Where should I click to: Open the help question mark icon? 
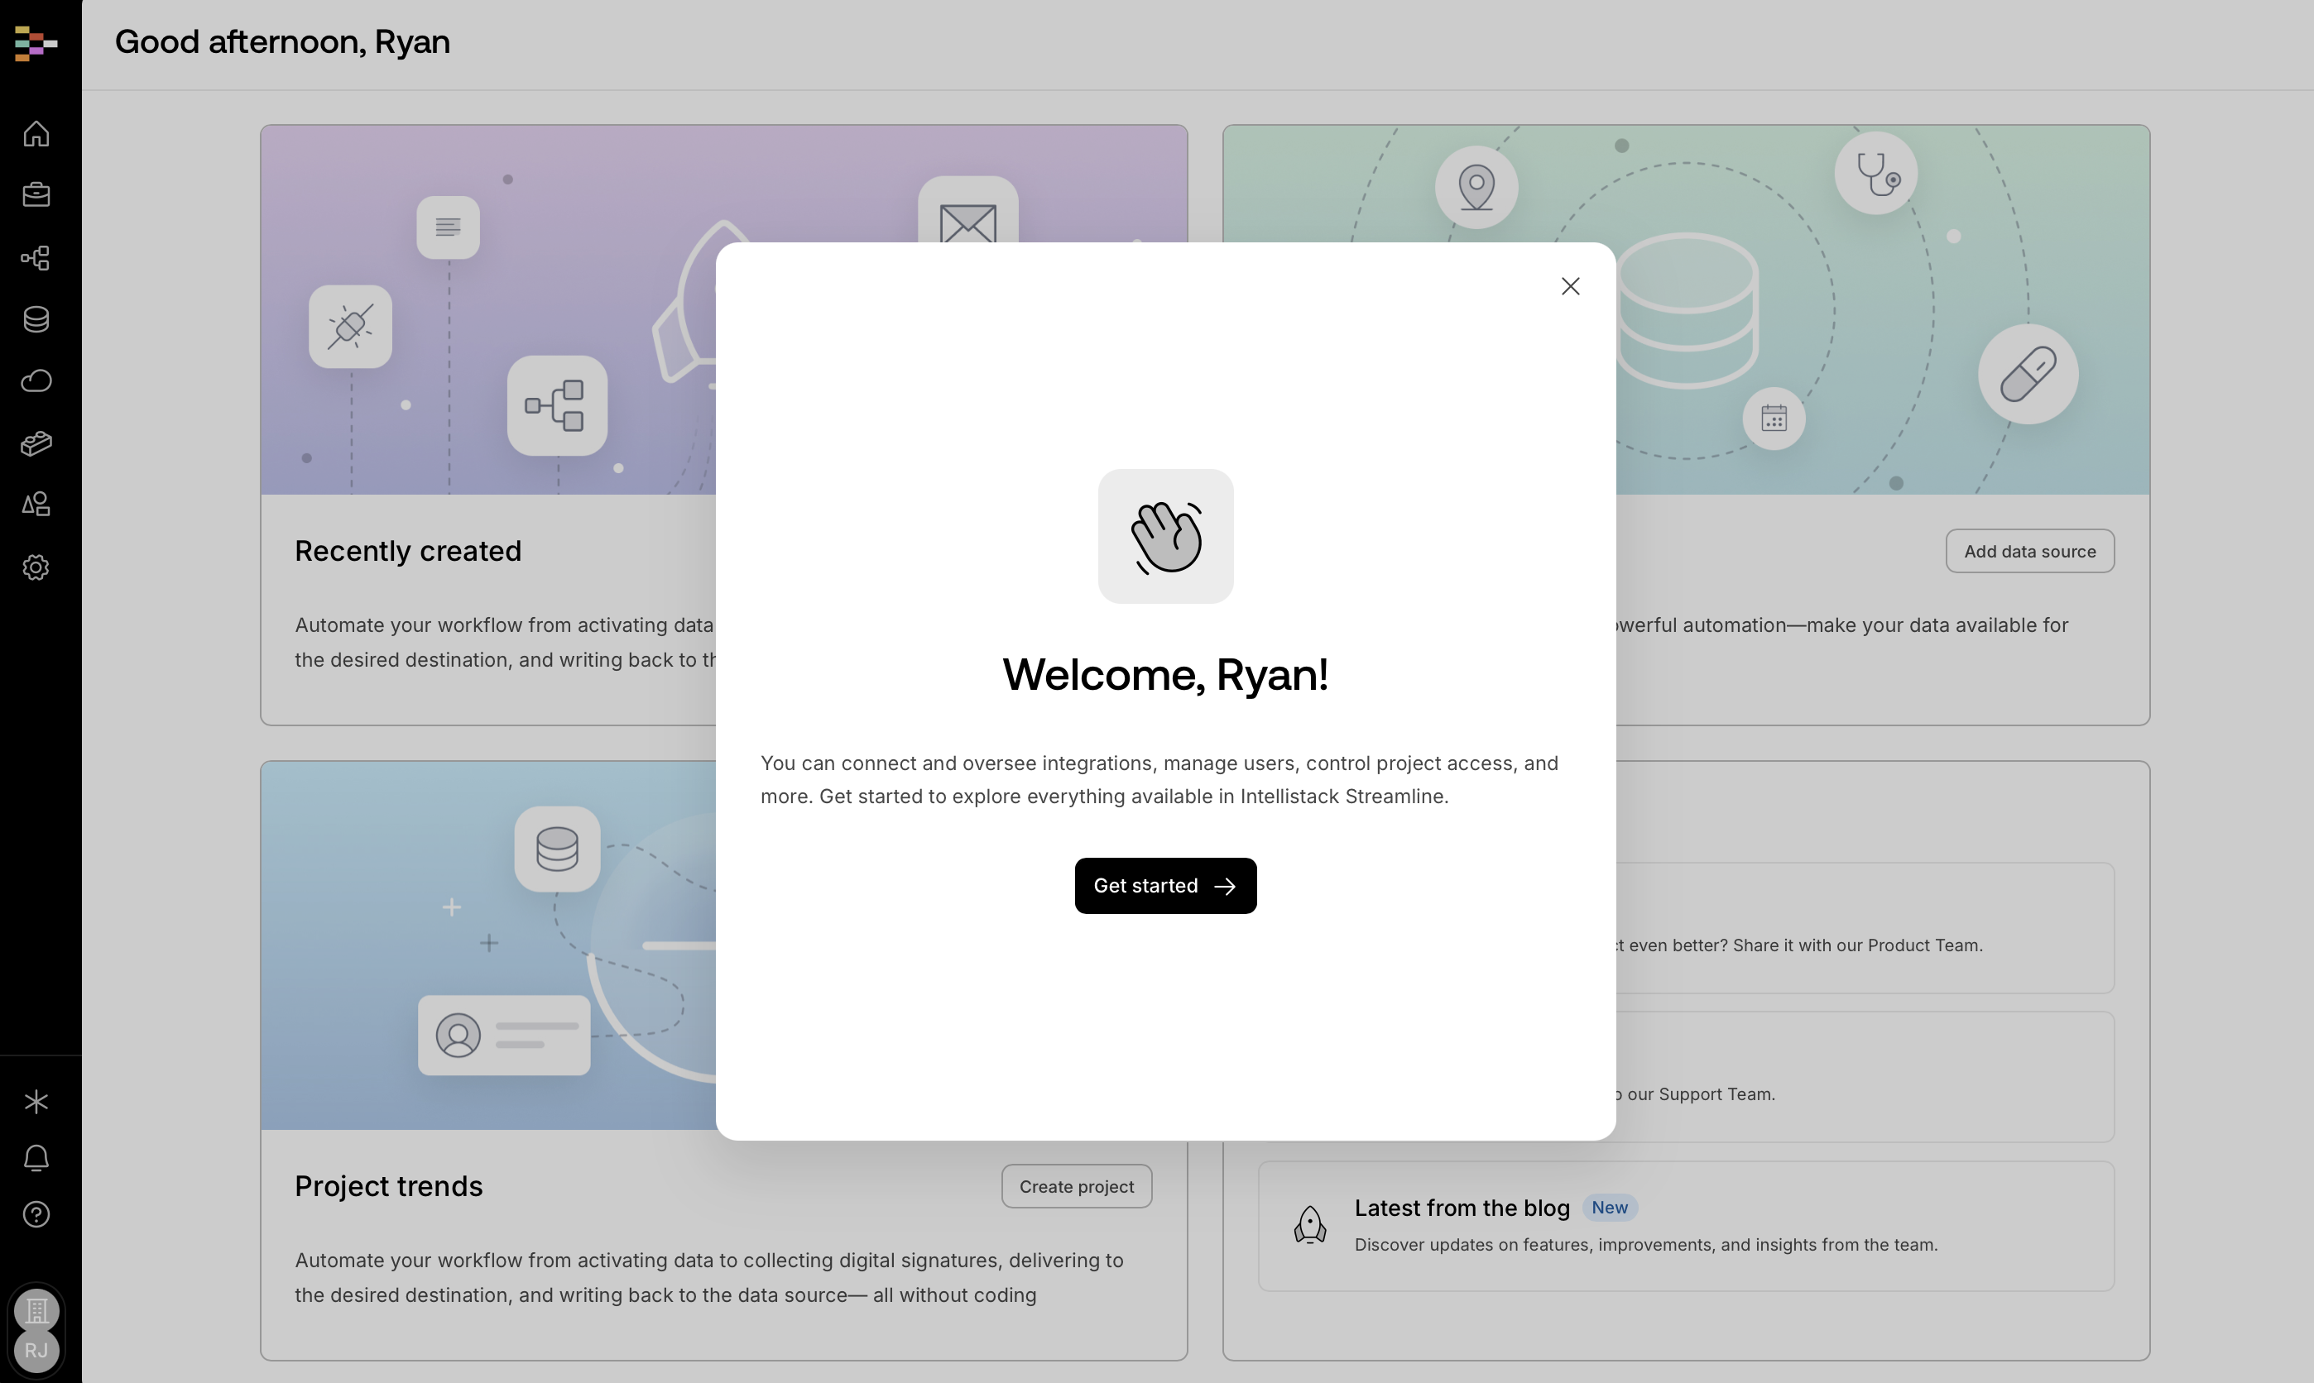pyautogui.click(x=36, y=1214)
